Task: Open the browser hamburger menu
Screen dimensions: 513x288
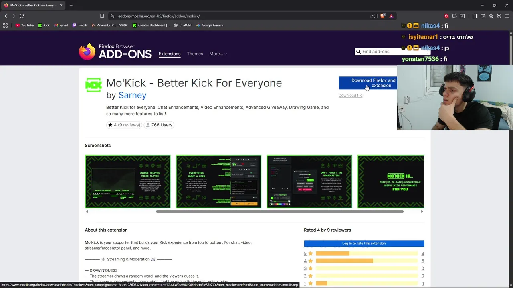Action: pyautogui.click(x=507, y=16)
